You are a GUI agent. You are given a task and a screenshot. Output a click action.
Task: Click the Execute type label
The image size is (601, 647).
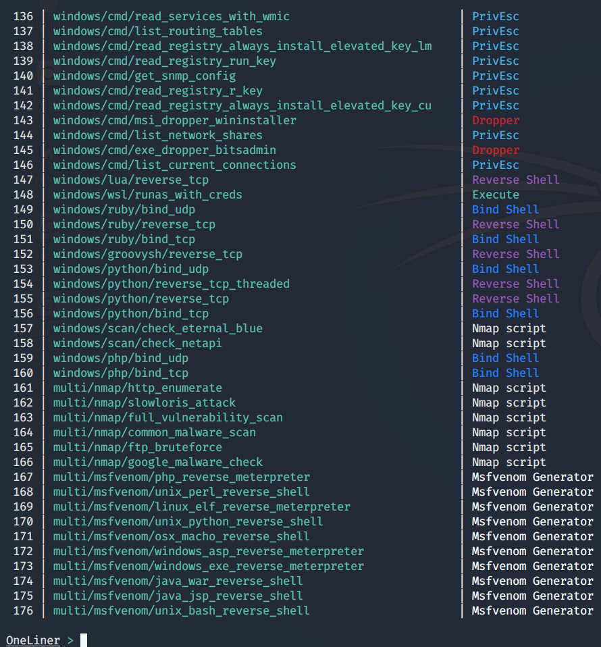pos(495,195)
